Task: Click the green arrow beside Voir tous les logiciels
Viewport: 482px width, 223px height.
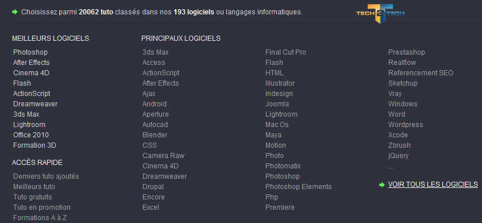Action: point(382,184)
